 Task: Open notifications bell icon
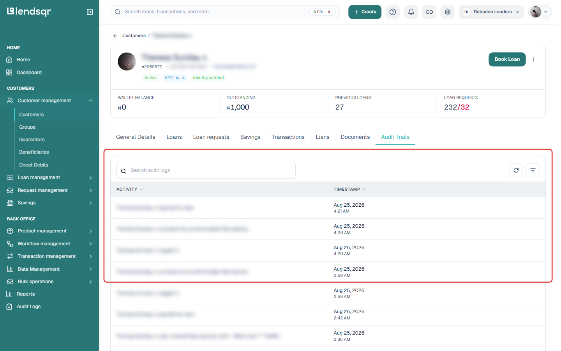411,12
